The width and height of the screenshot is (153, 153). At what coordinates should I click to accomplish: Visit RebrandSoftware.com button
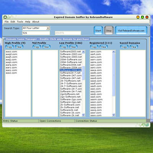tap(131, 31)
